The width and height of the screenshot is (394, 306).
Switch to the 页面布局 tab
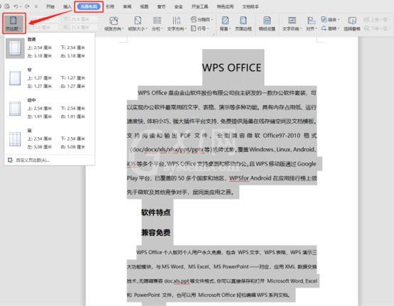click(x=89, y=6)
